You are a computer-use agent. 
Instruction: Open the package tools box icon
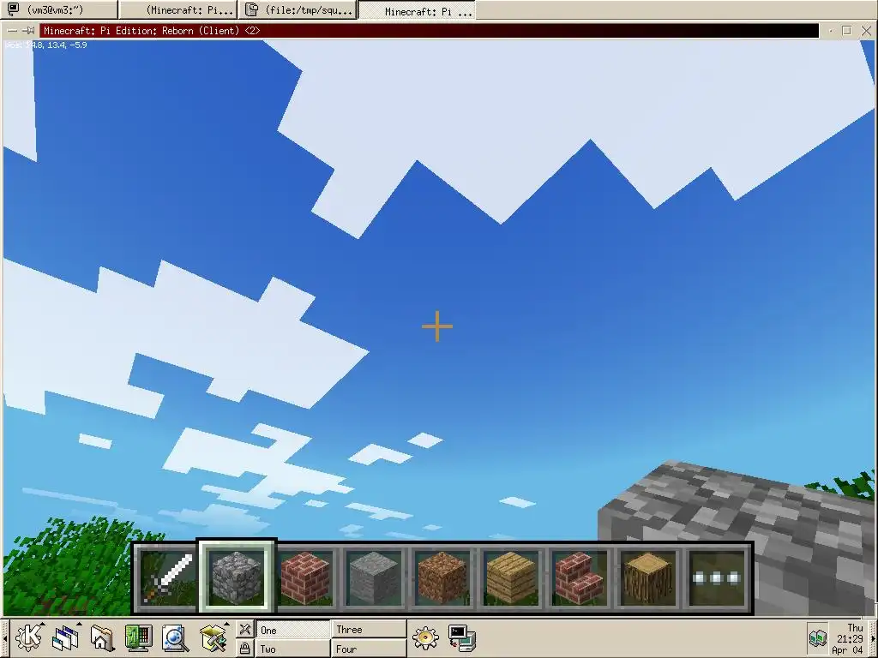point(213,637)
